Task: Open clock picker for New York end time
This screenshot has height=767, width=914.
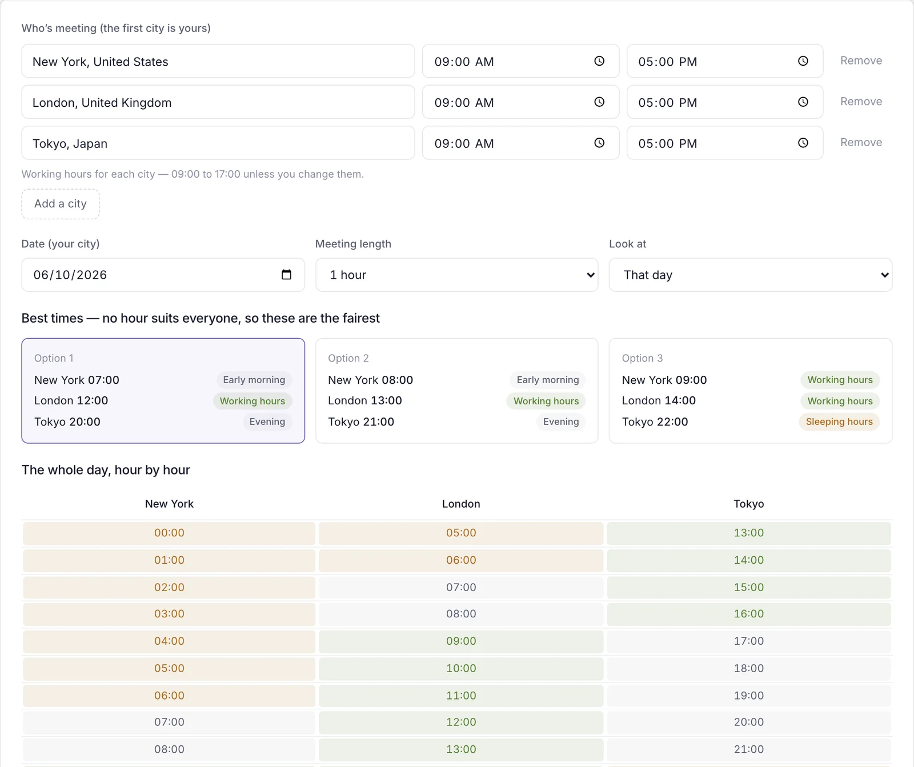Action: [x=803, y=61]
